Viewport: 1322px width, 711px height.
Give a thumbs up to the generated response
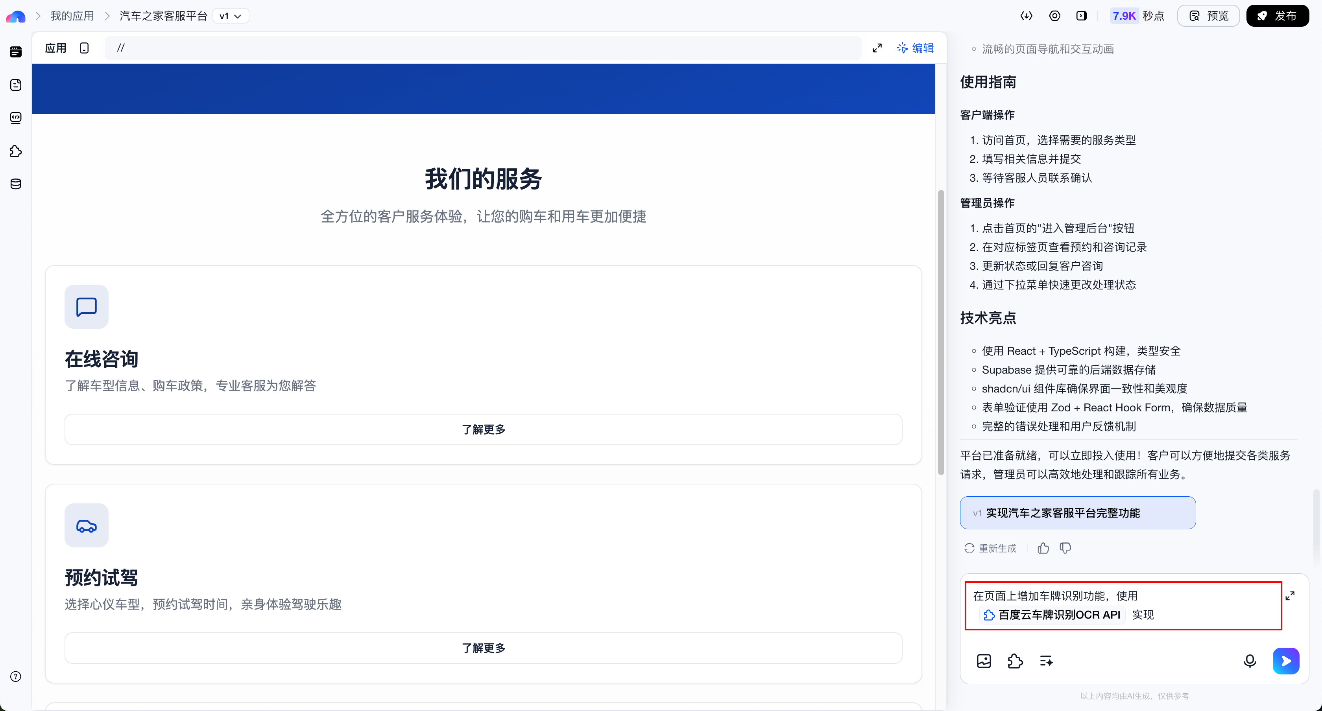[1043, 548]
